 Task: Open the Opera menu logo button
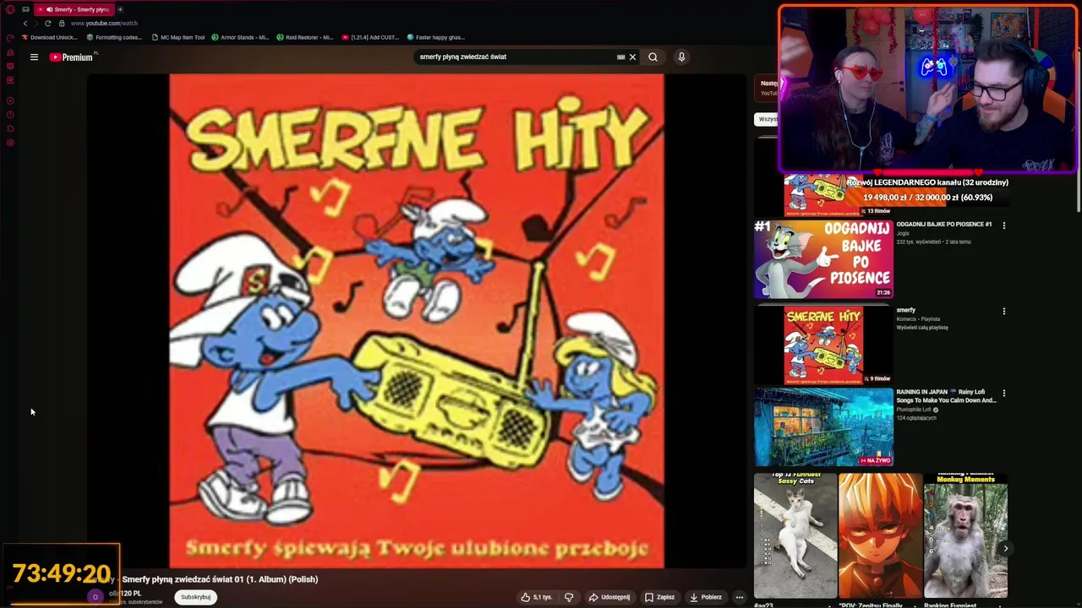coord(10,9)
